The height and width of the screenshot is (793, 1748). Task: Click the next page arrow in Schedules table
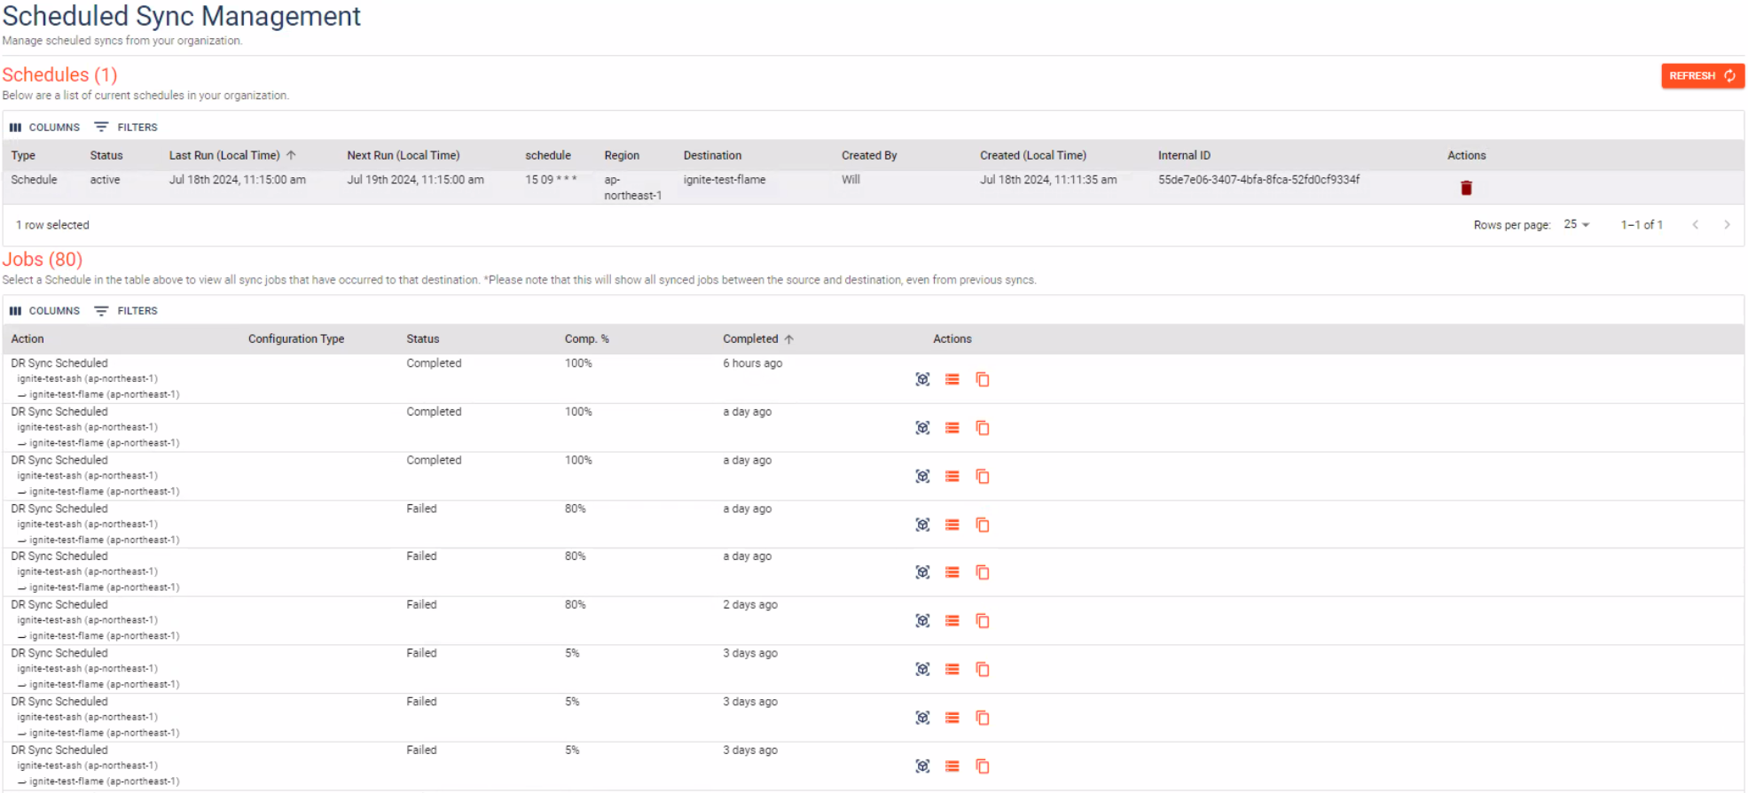pyautogui.click(x=1726, y=225)
